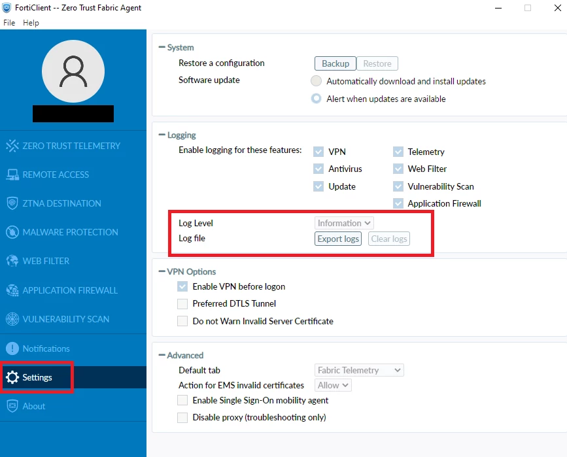Toggle Telemetry logging checkbox
This screenshot has height=457, width=567.
398,152
